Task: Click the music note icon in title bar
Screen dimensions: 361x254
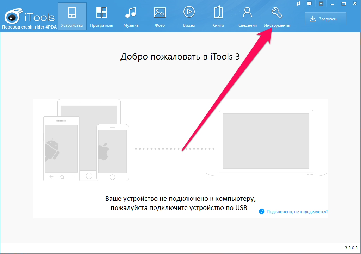Action: click(x=298, y=4)
